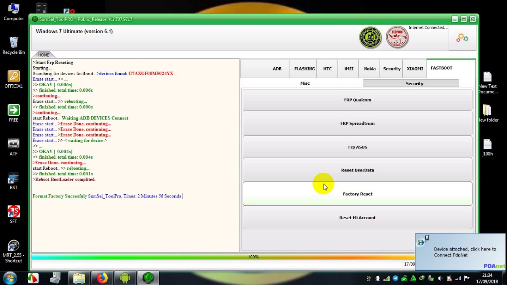Open the FREE green arrow desktop icon
This screenshot has height=285, width=507.
click(x=13, y=113)
